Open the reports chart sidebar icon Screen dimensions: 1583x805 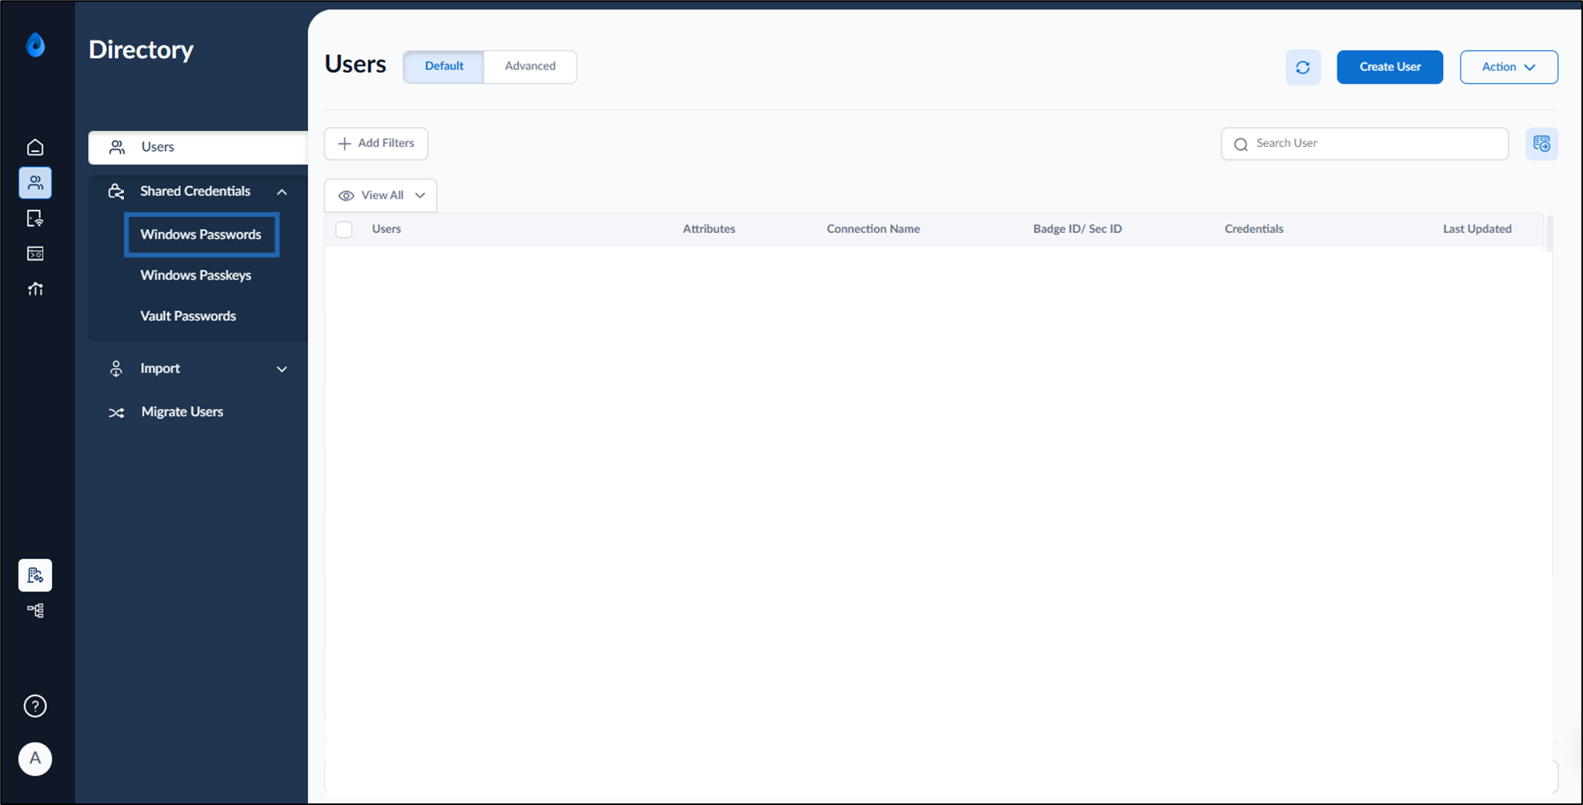point(35,289)
